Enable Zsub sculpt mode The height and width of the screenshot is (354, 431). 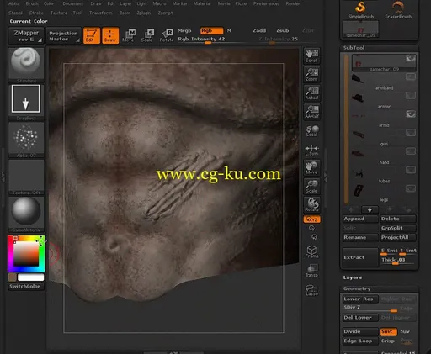(283, 30)
